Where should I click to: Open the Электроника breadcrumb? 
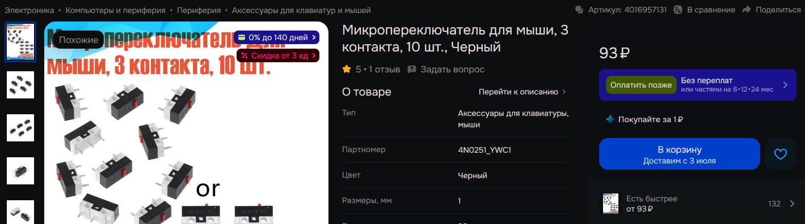pyautogui.click(x=29, y=10)
